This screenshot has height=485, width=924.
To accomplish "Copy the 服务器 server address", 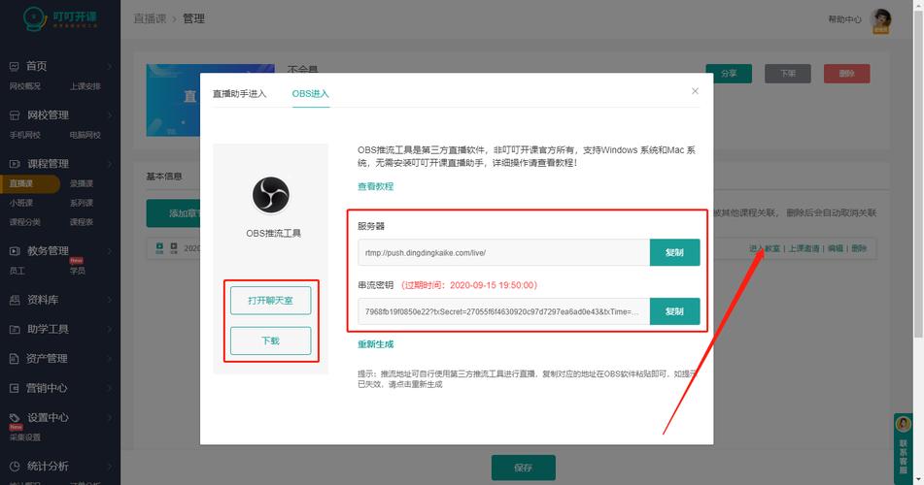I will click(x=674, y=252).
